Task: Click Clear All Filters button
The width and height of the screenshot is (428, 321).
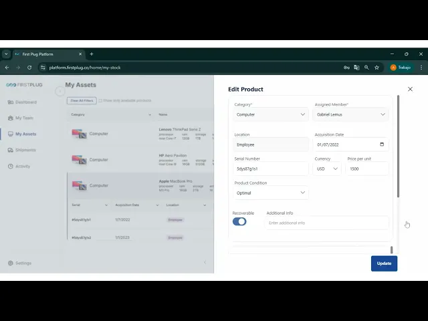Action: pos(82,100)
